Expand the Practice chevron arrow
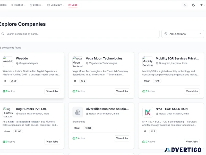This screenshot has width=206, height=155. (25, 5)
